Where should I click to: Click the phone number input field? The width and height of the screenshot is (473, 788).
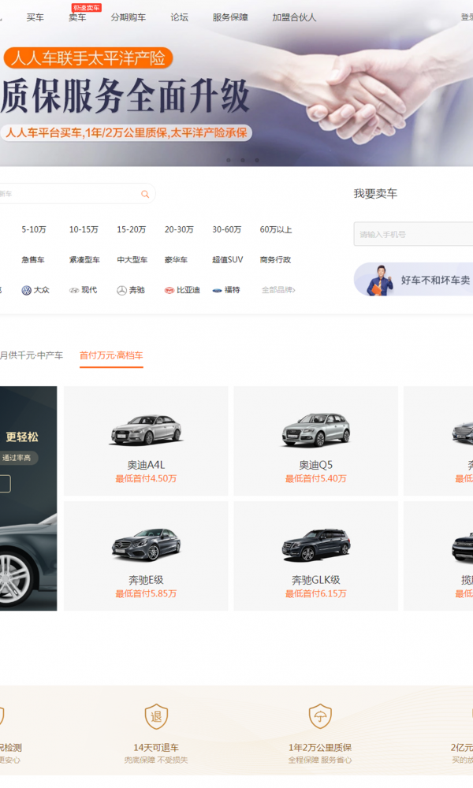tap(413, 234)
